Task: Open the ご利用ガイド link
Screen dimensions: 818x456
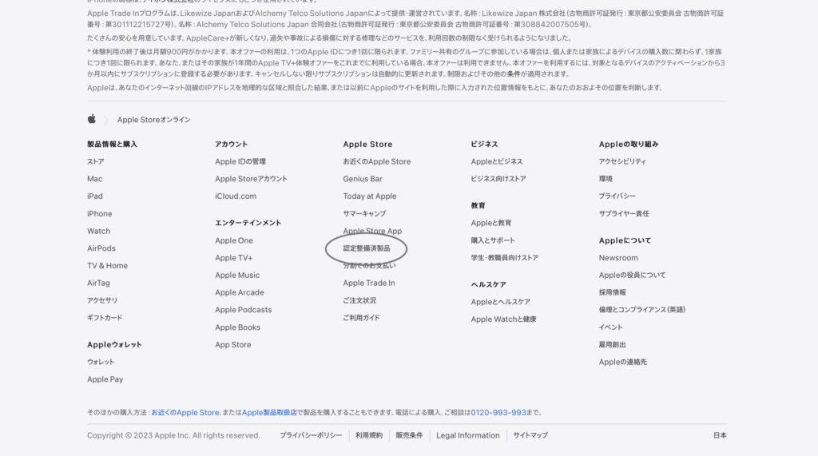Action: coord(362,317)
